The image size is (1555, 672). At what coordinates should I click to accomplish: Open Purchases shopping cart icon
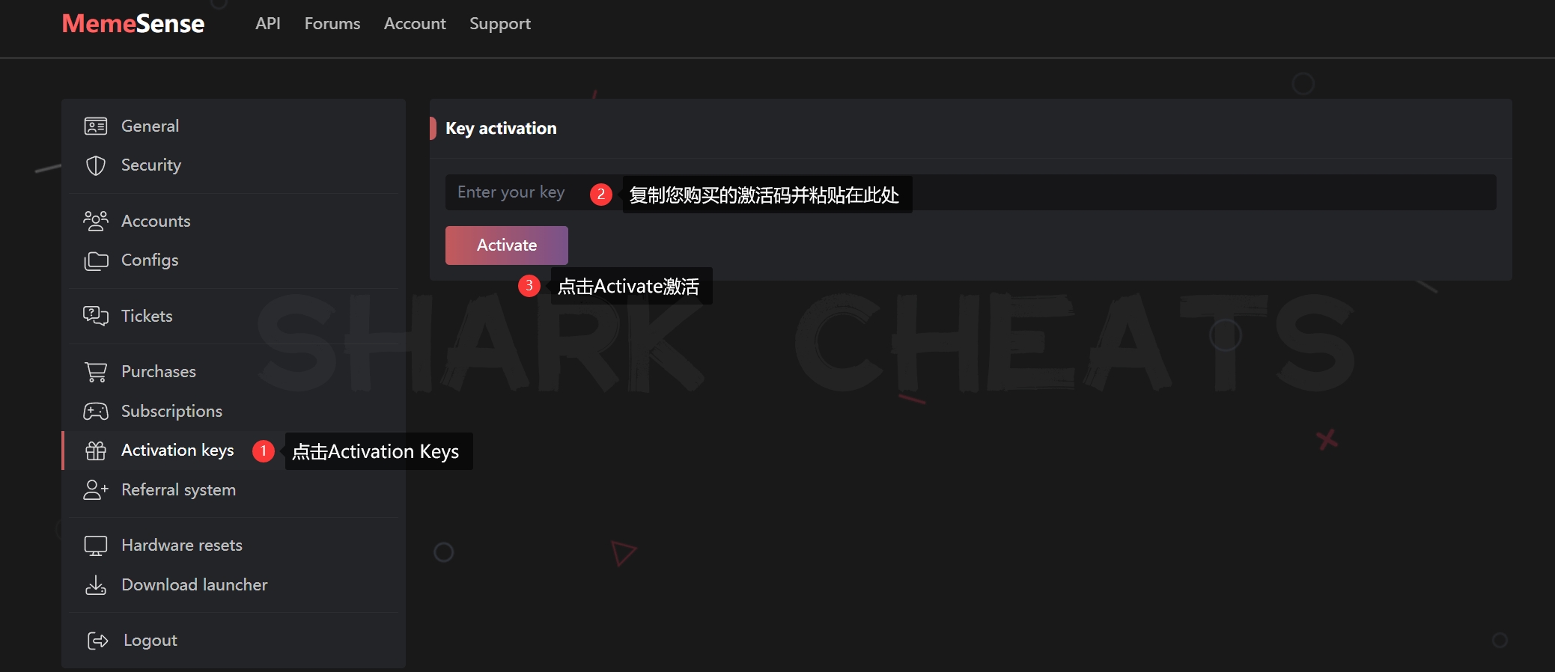(96, 372)
